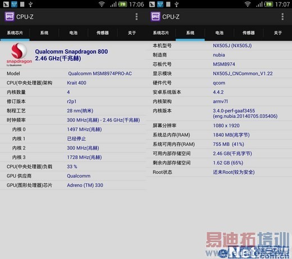Tap first notification icon in left status bar
Image resolution: width=292 pixels, height=259 pixels.
(x=6, y=4)
